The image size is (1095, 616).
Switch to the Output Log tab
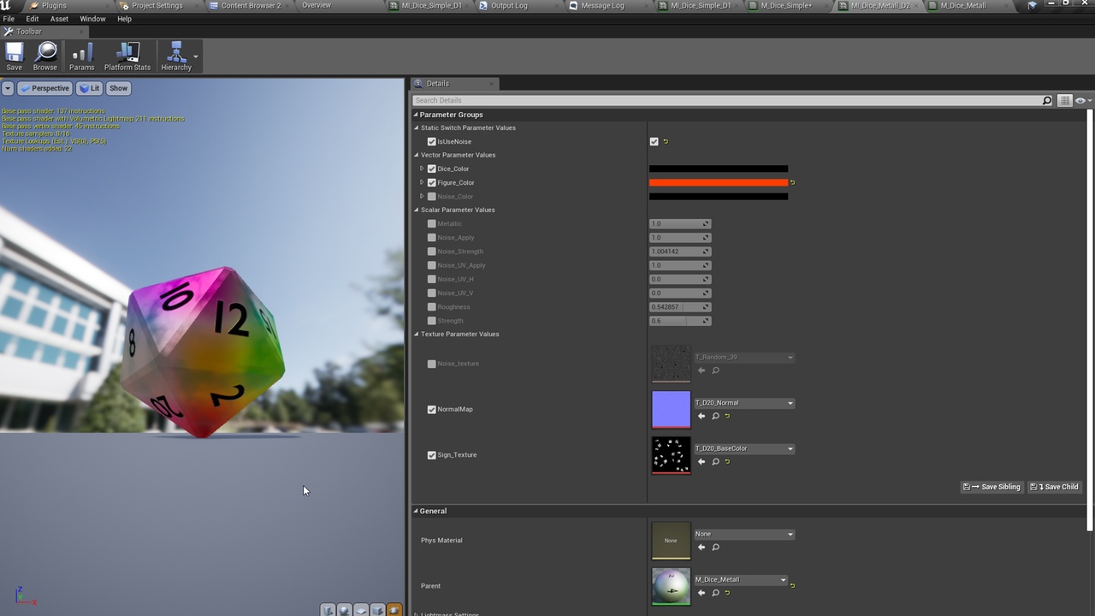[509, 6]
